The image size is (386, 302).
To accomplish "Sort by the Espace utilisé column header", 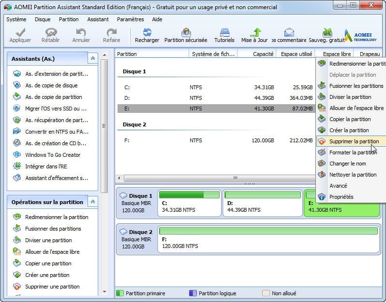I will click(x=296, y=54).
